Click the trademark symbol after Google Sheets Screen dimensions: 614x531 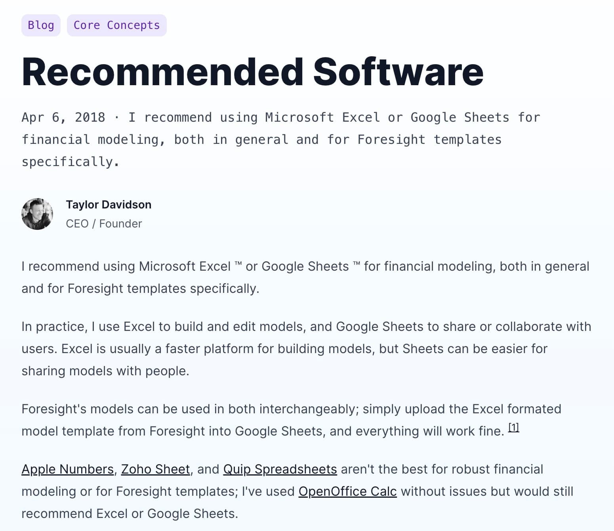point(357,264)
